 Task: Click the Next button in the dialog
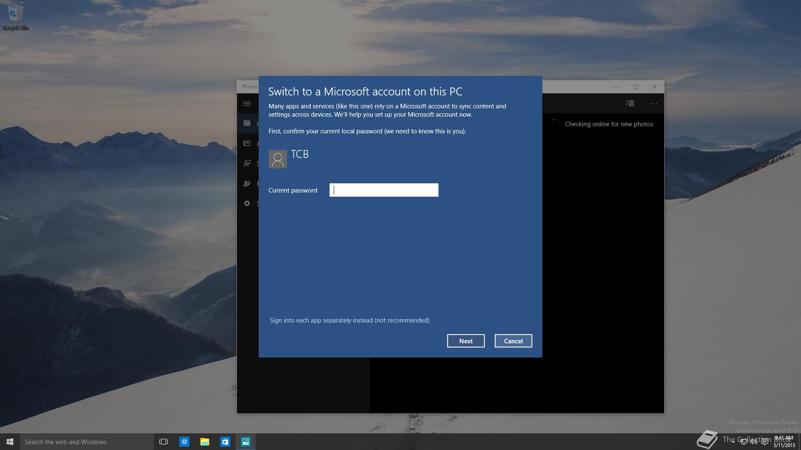click(466, 341)
